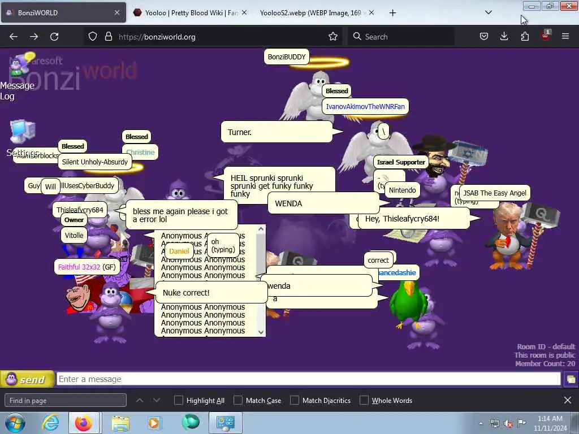Open the Firefox downloads panel
This screenshot has height=434, width=579.
click(504, 36)
